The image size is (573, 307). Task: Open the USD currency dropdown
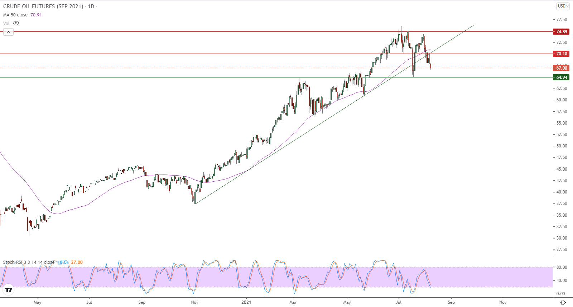[563, 6]
